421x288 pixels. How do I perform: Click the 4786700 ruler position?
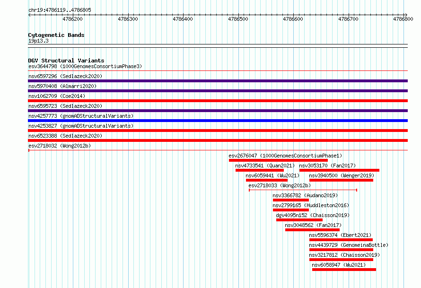click(x=348, y=19)
